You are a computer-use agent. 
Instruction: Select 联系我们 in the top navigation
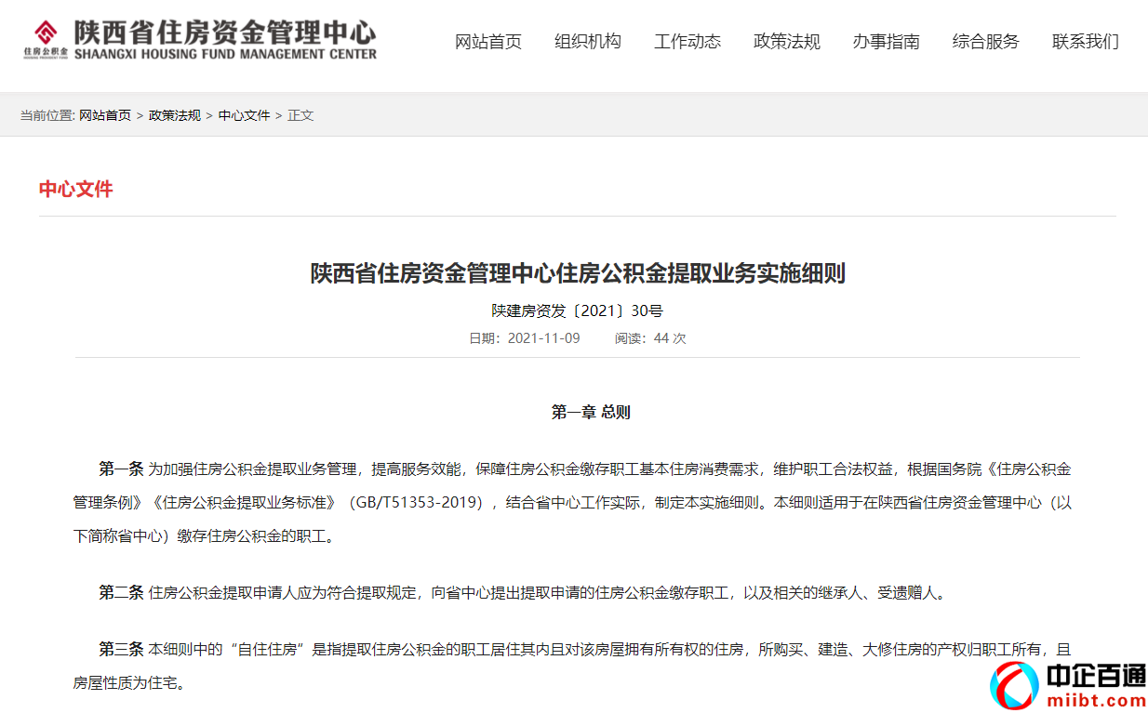point(1085,42)
